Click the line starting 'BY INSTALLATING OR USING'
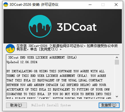Viewport: 125px width, 112px height. [55, 71]
